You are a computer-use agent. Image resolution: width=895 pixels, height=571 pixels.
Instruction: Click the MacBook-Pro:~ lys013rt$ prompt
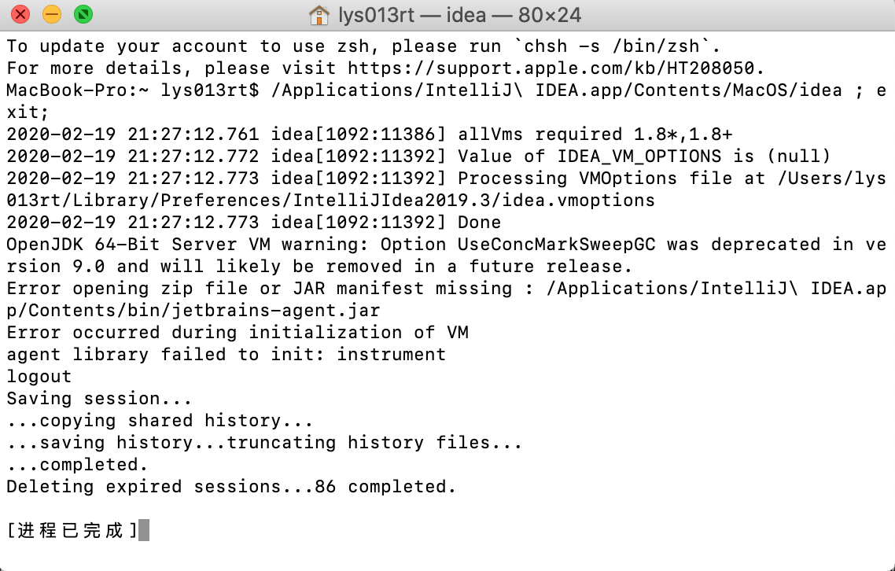[x=132, y=90]
